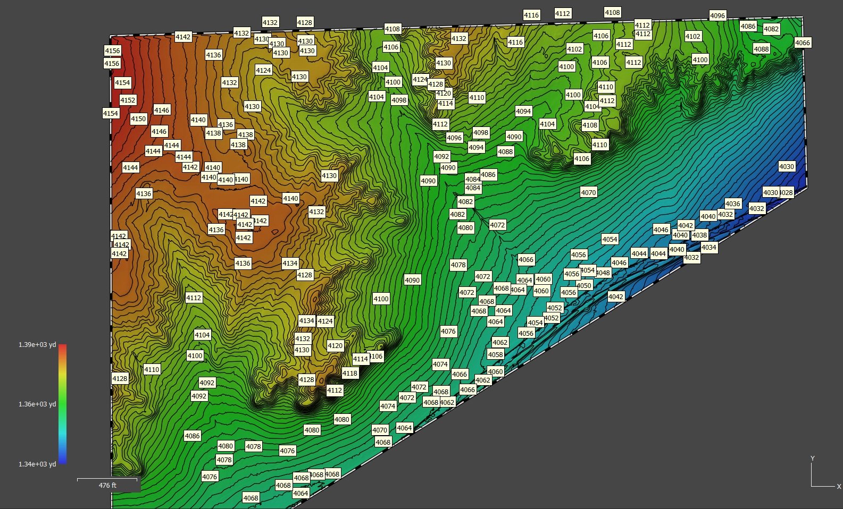
Task: Click the 476 ft scale bar
Action: point(107,484)
